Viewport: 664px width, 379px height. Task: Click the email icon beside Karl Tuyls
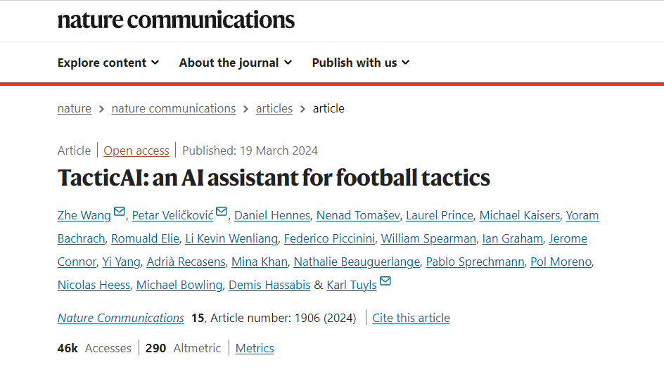(x=385, y=282)
